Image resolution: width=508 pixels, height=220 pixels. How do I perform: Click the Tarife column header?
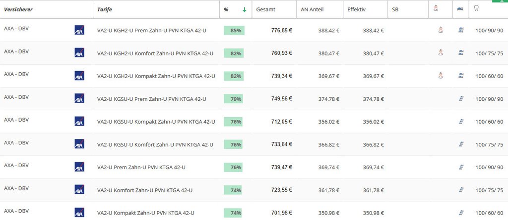[104, 9]
